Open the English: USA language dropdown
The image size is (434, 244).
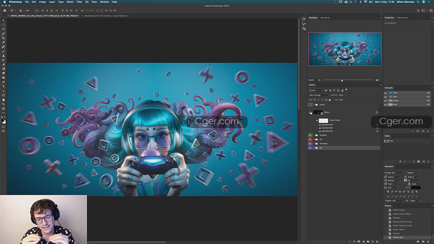(395, 201)
